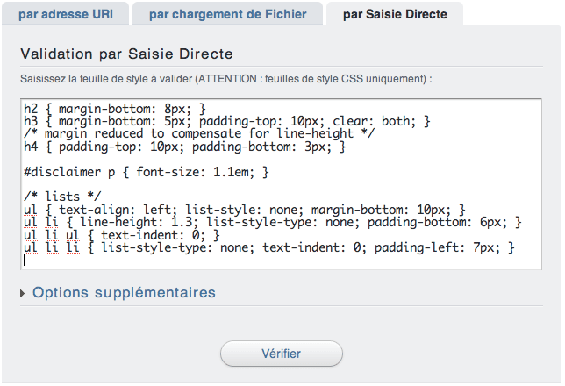Place cursor in the h4 padding-top line
The height and width of the screenshot is (386, 565).
click(185, 147)
